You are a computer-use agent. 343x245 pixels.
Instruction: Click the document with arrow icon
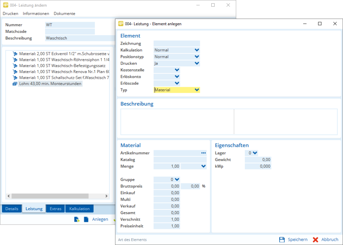(77, 219)
